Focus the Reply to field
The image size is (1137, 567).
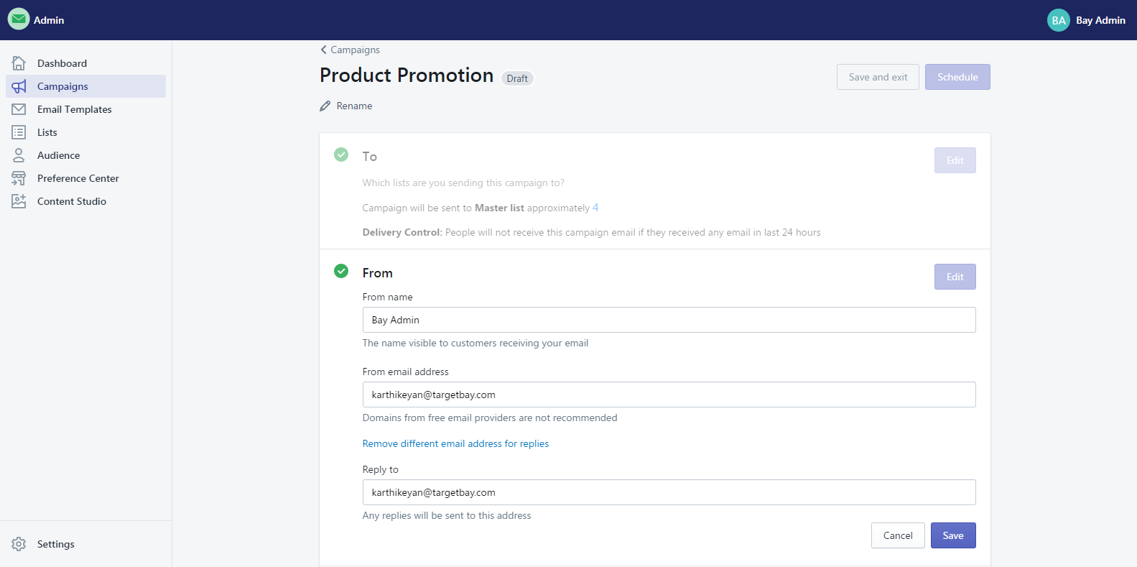[x=669, y=492]
